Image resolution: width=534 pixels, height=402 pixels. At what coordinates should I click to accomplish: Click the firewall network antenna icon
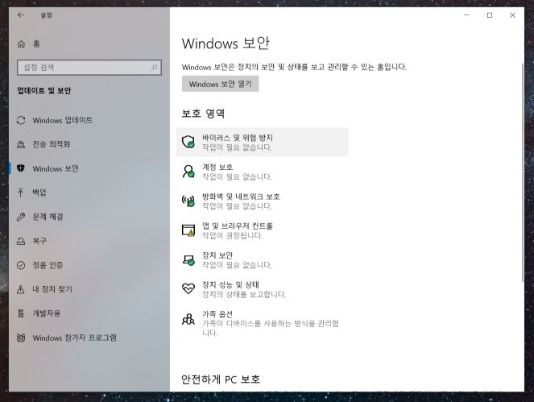[x=188, y=201]
